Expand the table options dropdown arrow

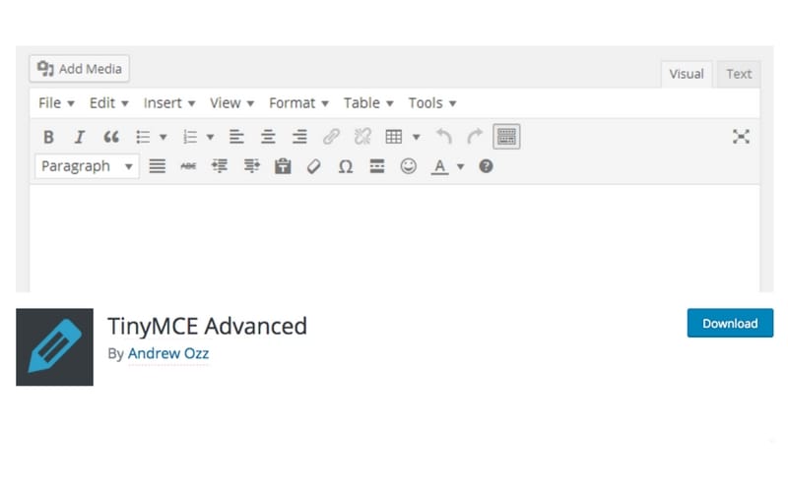pos(416,137)
